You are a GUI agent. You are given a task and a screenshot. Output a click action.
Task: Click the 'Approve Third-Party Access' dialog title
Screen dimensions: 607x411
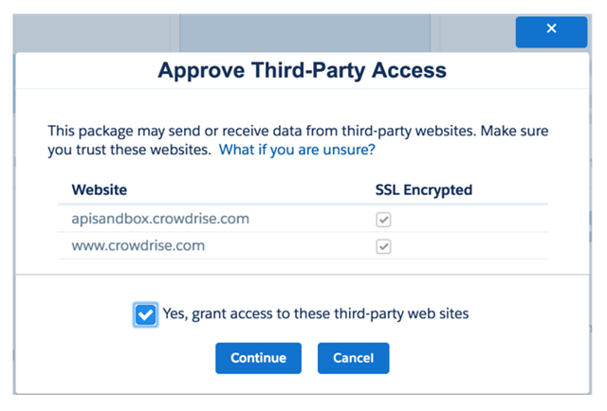[x=302, y=71]
